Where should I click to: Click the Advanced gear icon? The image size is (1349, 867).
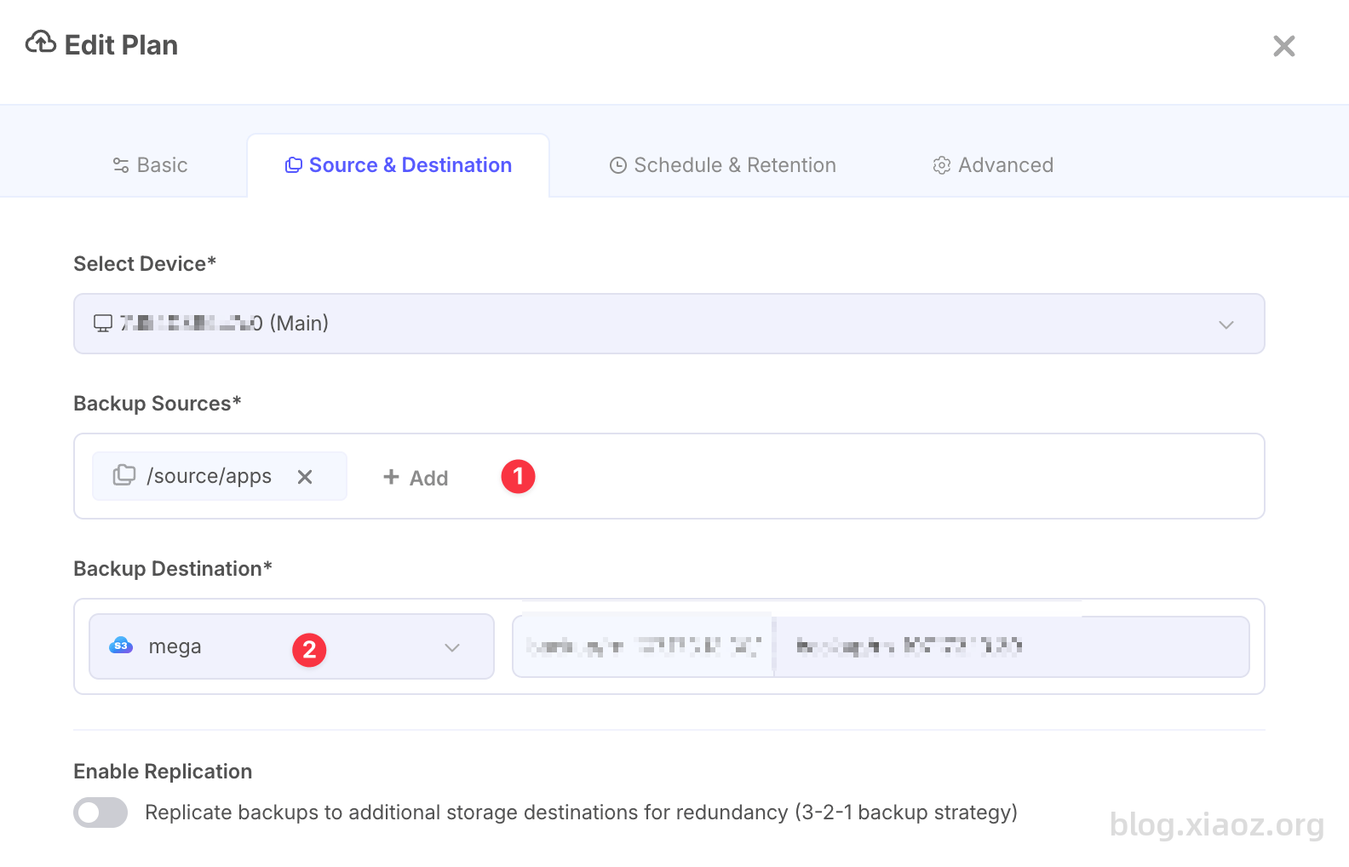[941, 165]
